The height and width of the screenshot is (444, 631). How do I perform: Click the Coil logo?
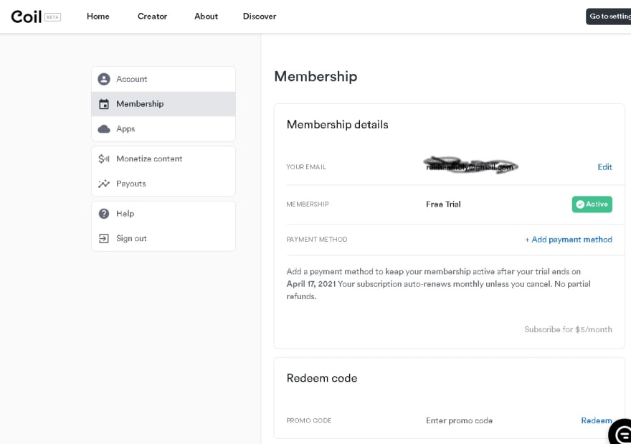click(27, 16)
